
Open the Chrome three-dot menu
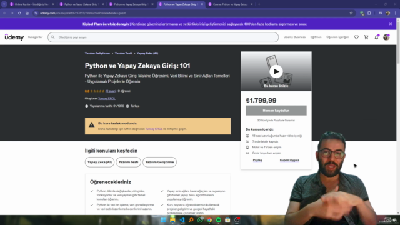point(396,13)
